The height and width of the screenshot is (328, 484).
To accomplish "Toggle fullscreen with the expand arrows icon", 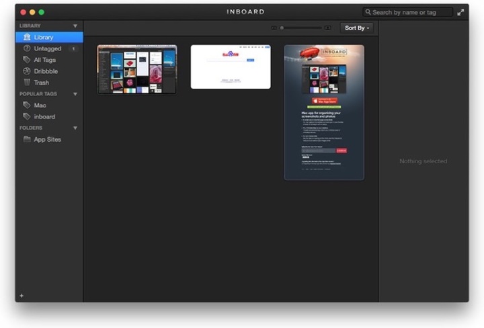I will click(460, 12).
